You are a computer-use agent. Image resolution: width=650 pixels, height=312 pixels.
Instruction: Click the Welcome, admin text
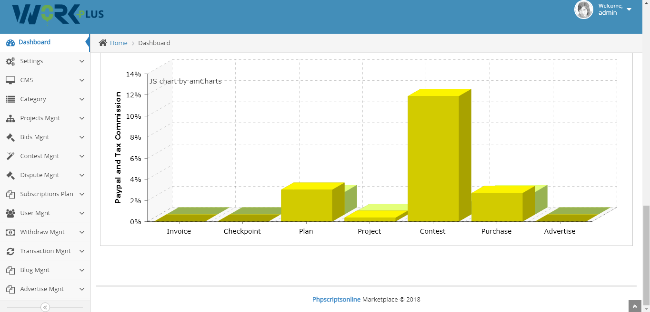[x=610, y=9]
